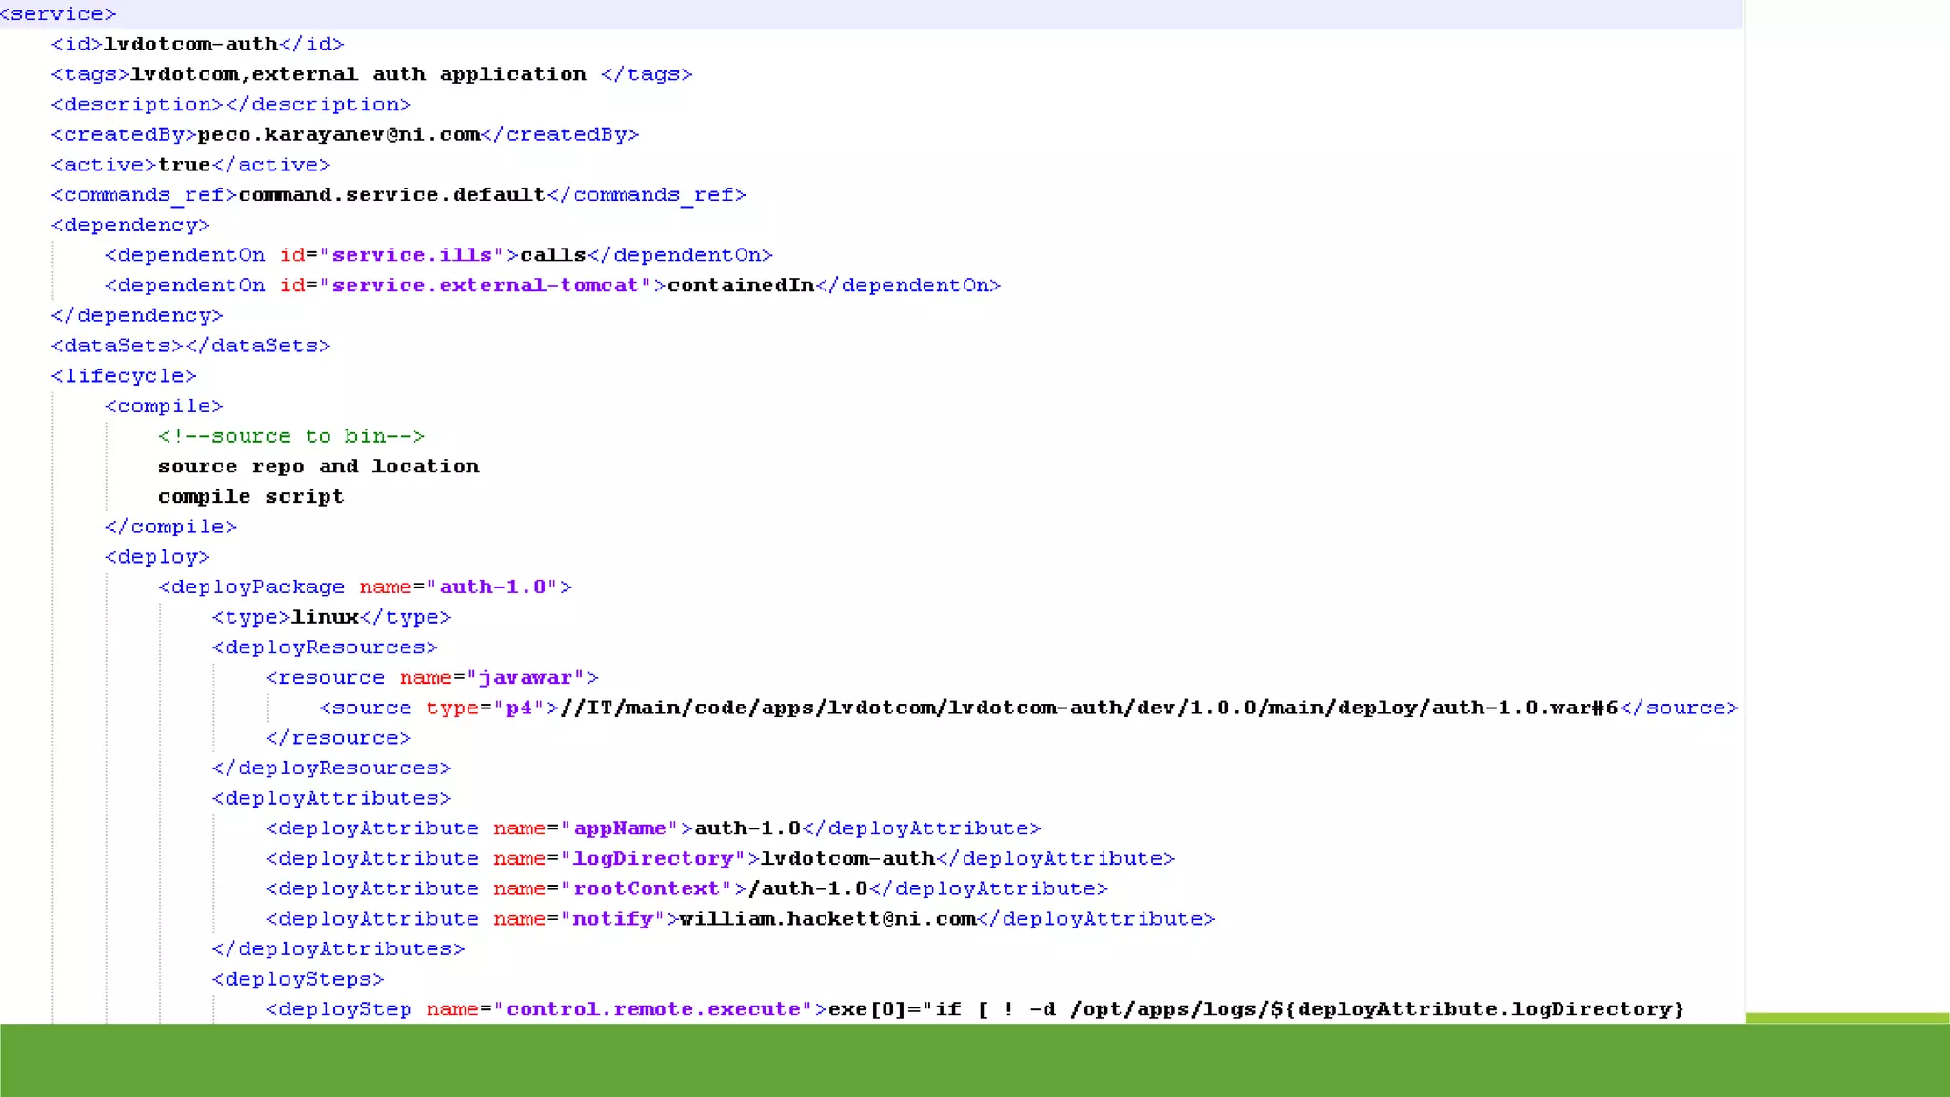Click the source to bin comment
This screenshot has width=1950, height=1097.
[x=291, y=436]
